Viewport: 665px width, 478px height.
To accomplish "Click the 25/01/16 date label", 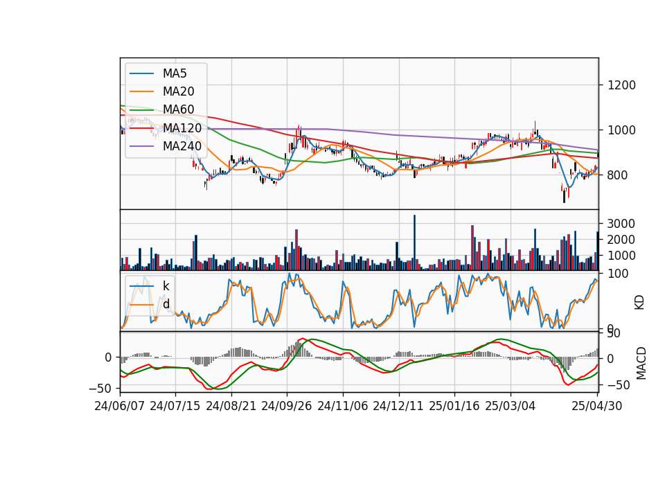I will (454, 406).
